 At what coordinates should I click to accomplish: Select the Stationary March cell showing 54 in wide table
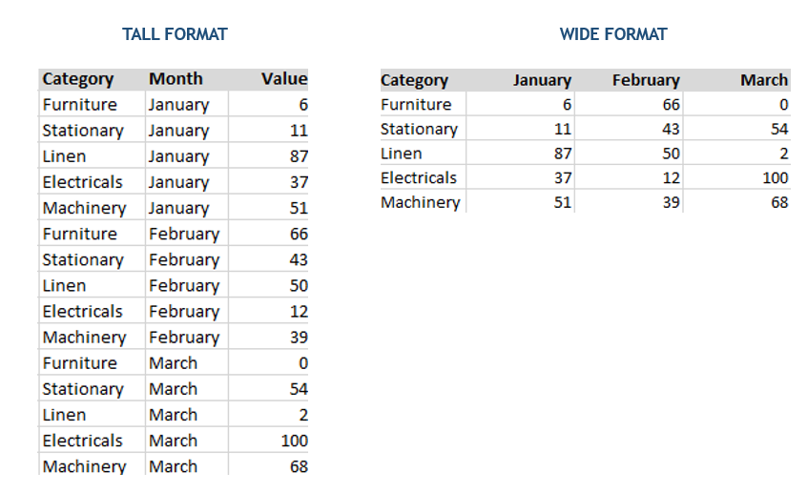[779, 129]
